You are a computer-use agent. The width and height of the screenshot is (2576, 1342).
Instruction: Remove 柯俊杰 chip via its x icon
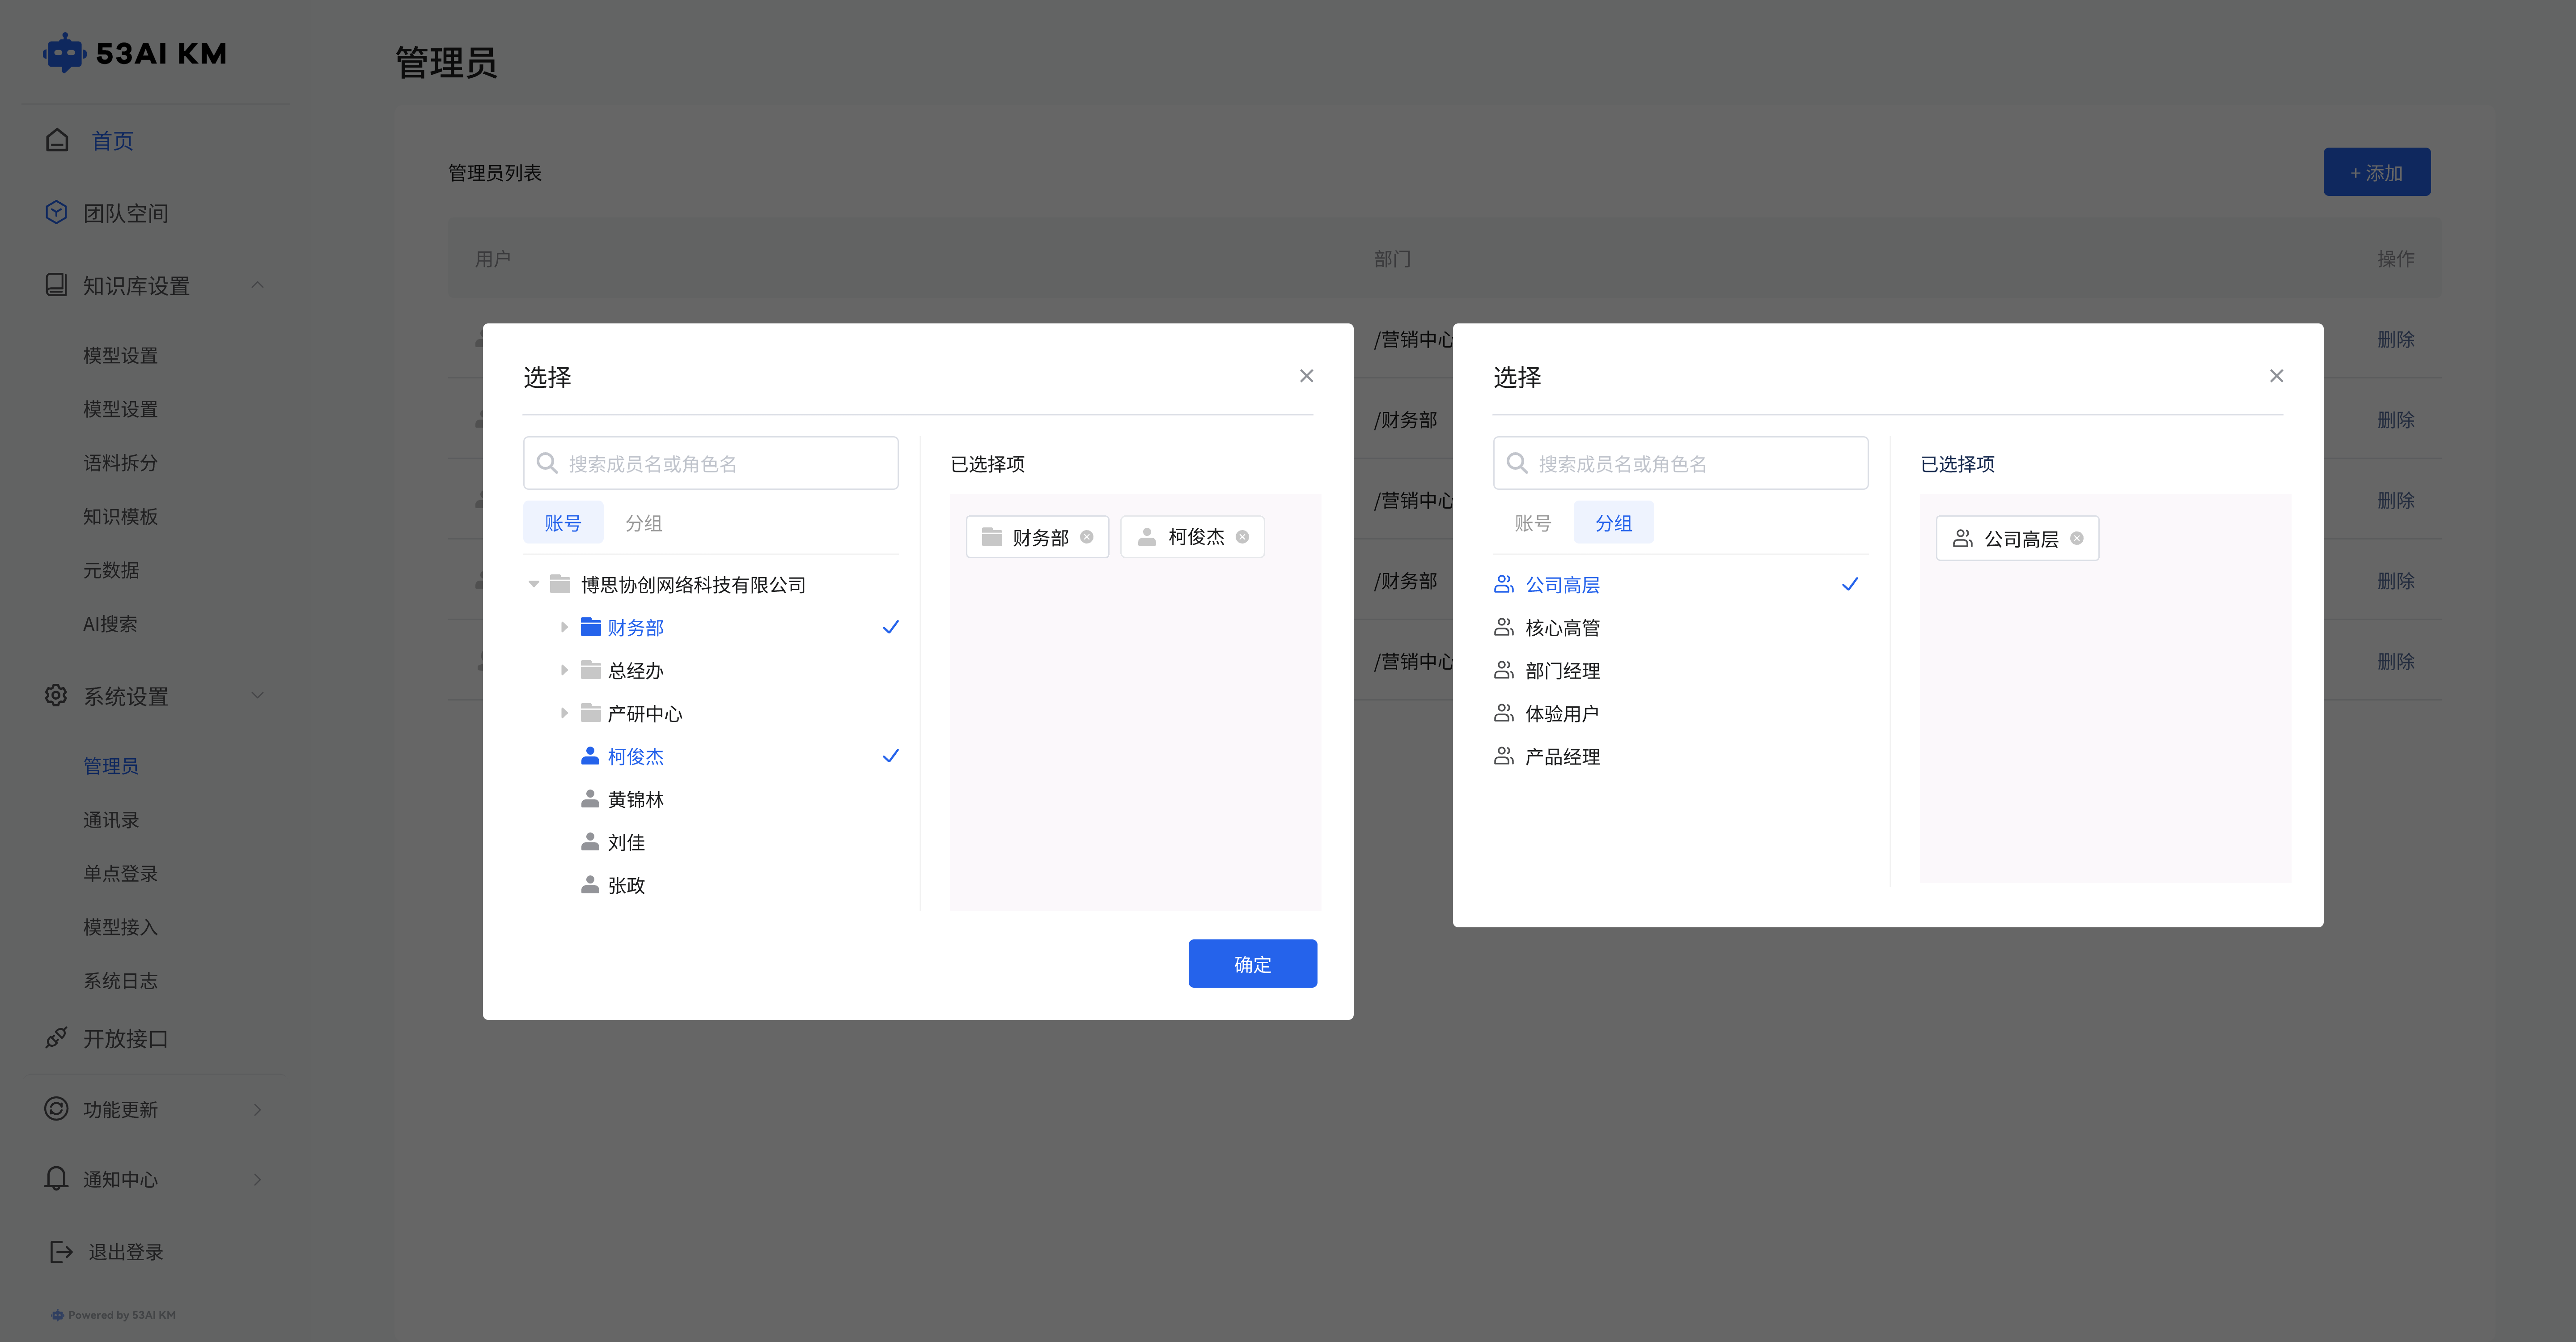pyautogui.click(x=1242, y=537)
